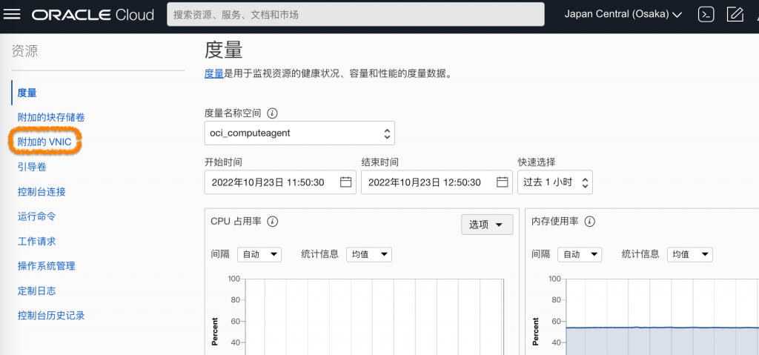Image resolution: width=759 pixels, height=355 pixels.
Task: Open the oci_computeagent namespace dropdown
Action: pos(299,133)
